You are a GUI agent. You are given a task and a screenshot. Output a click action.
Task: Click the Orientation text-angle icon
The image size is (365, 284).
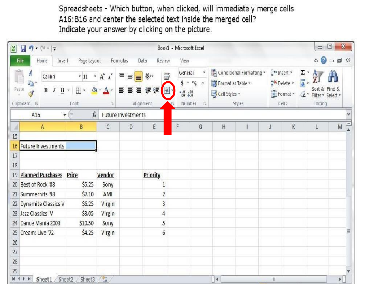(x=148, y=76)
